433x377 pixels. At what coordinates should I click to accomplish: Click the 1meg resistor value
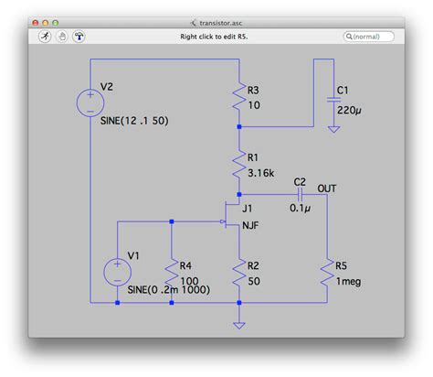point(348,282)
